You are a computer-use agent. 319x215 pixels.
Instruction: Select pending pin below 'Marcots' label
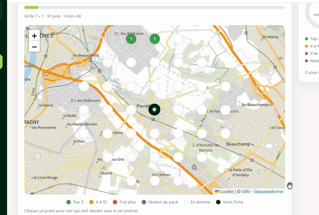coord(202,157)
